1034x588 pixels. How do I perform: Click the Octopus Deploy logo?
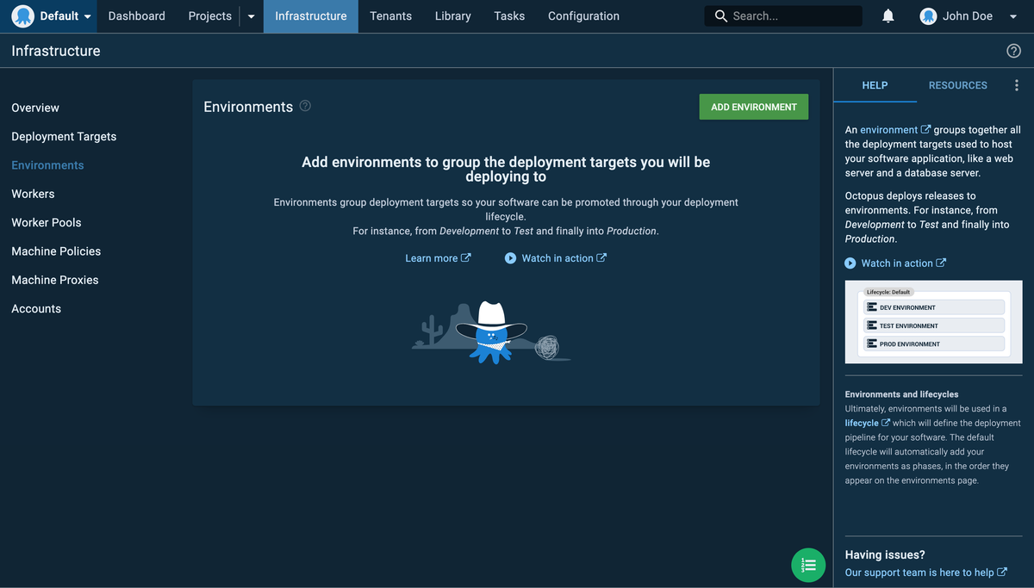[23, 15]
